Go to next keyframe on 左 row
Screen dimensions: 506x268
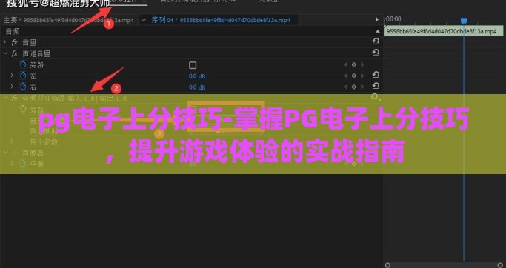362,76
